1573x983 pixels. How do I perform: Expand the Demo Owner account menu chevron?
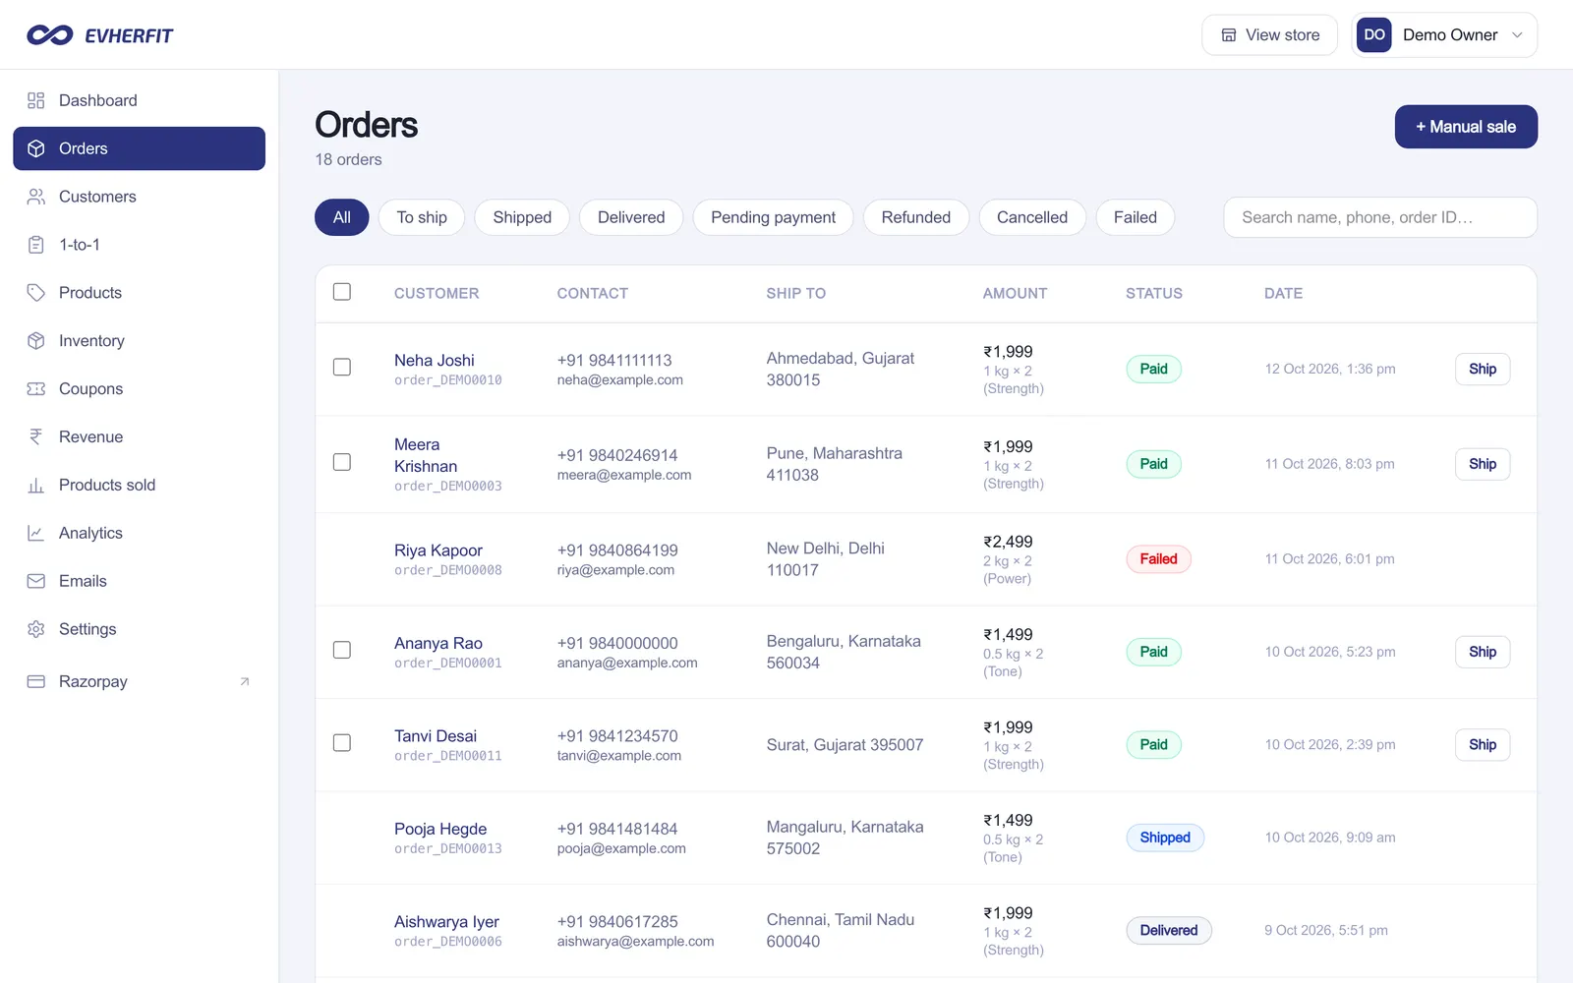[1517, 35]
